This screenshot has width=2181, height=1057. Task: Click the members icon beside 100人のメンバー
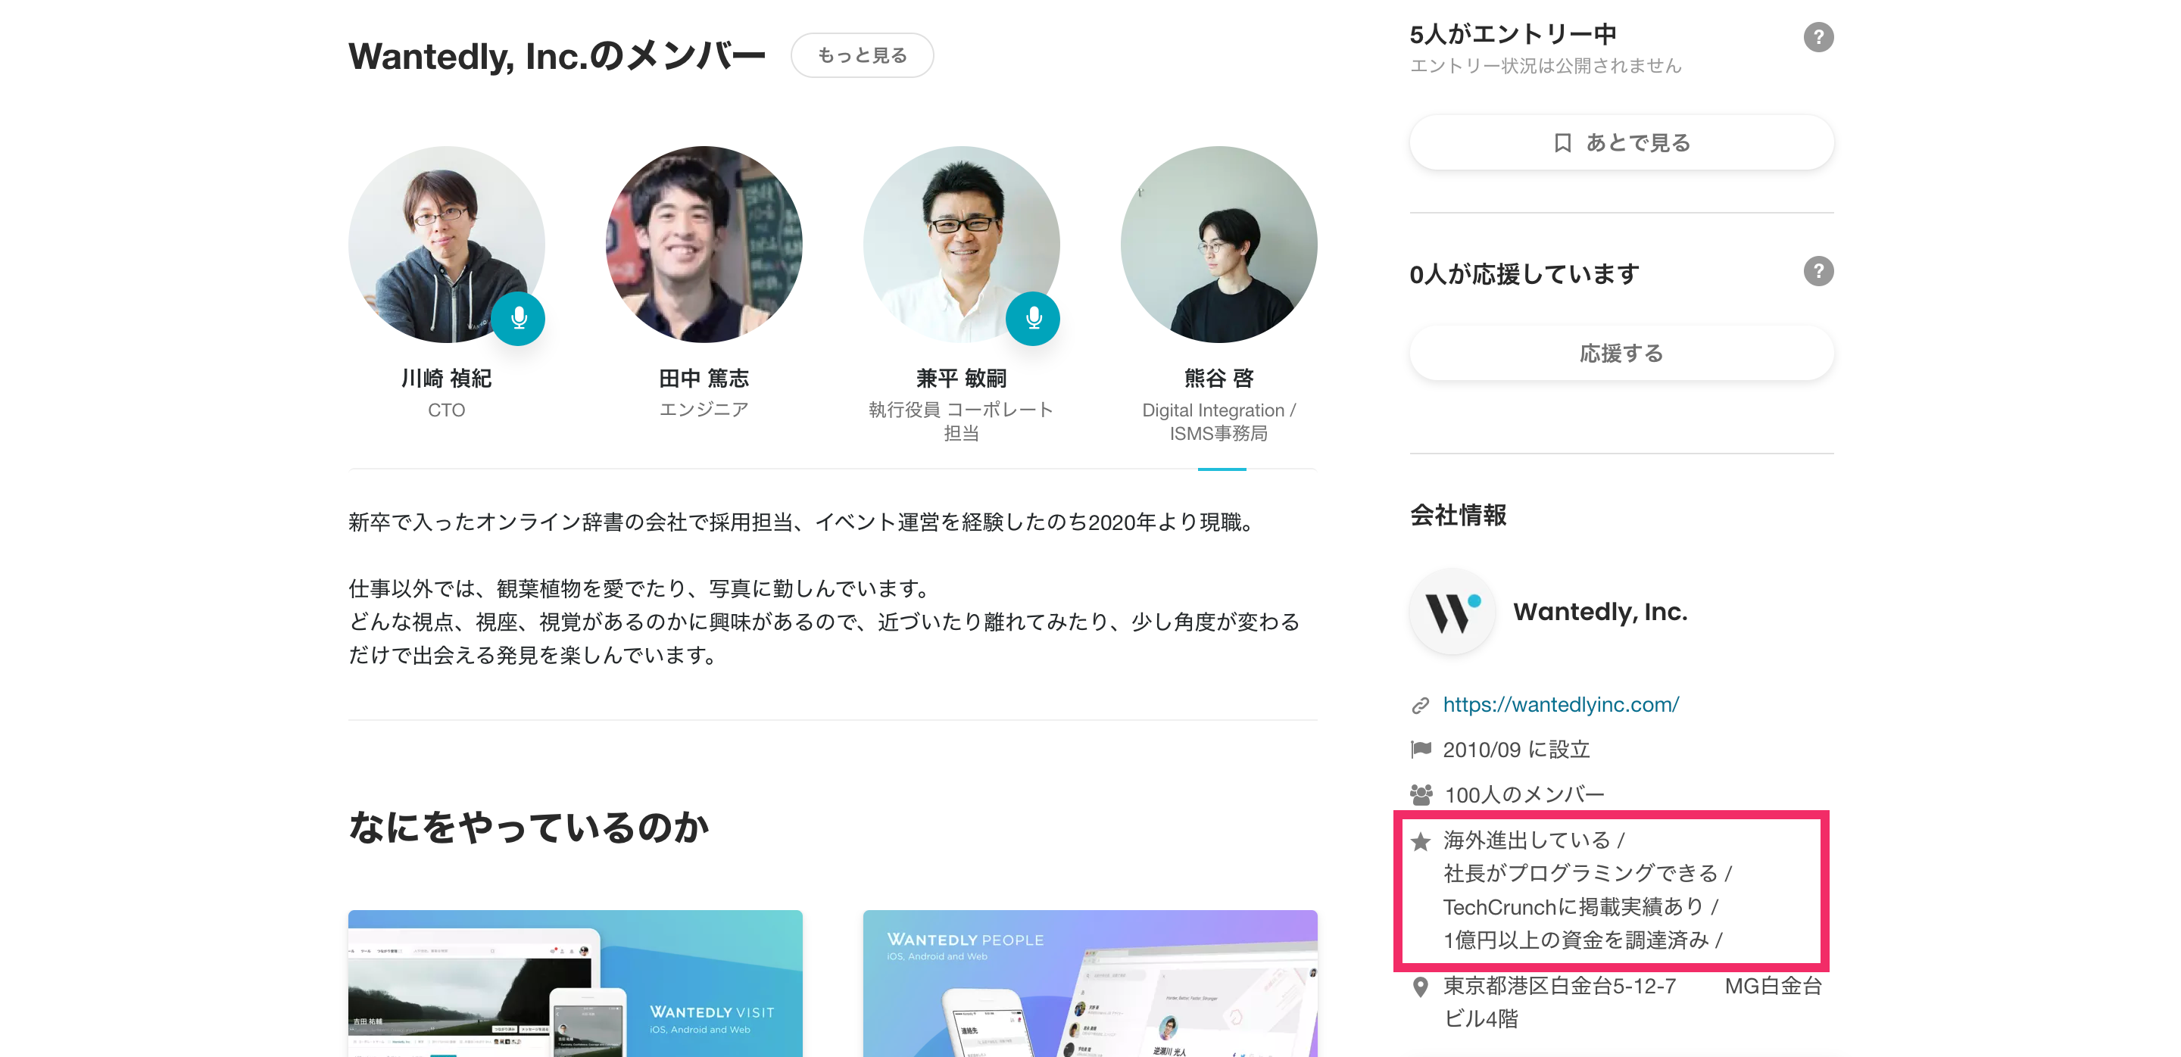(1421, 795)
